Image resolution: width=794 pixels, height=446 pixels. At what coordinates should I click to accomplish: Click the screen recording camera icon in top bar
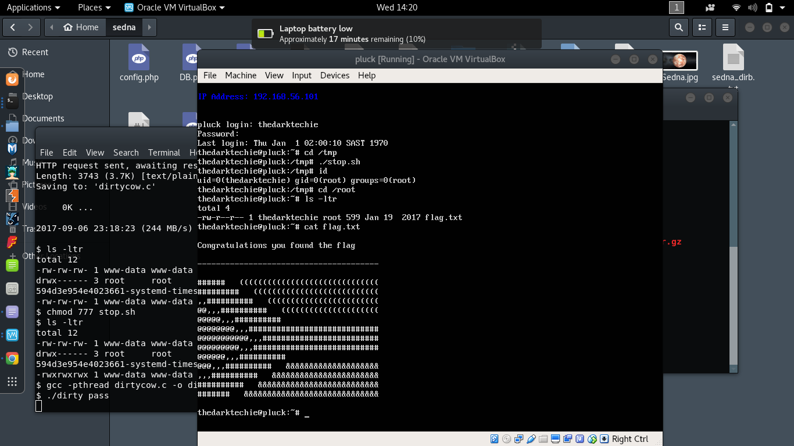pos(710,8)
